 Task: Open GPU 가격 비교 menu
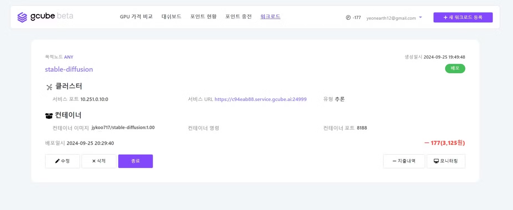[x=136, y=16]
